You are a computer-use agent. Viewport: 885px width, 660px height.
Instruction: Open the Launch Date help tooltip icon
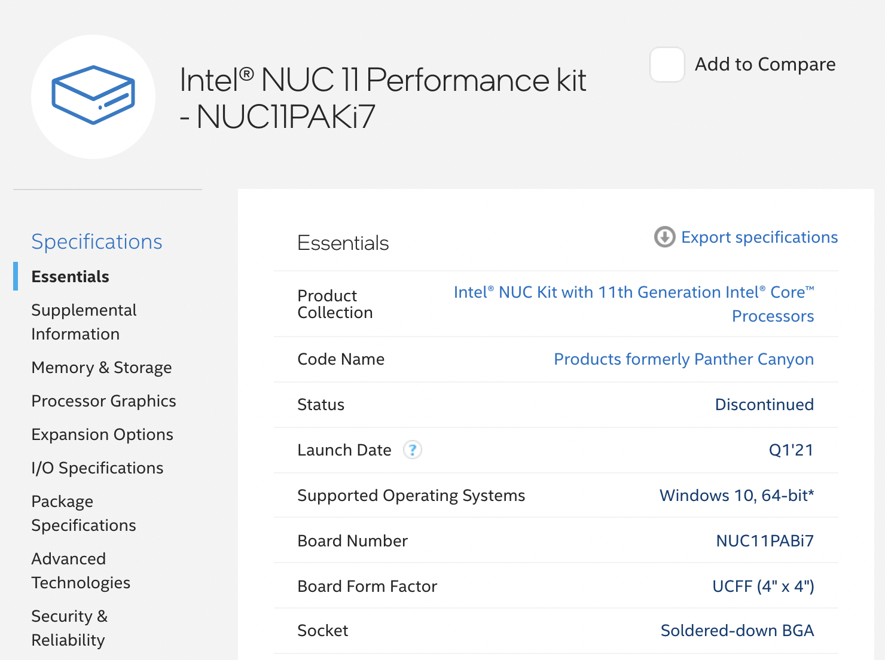point(413,450)
